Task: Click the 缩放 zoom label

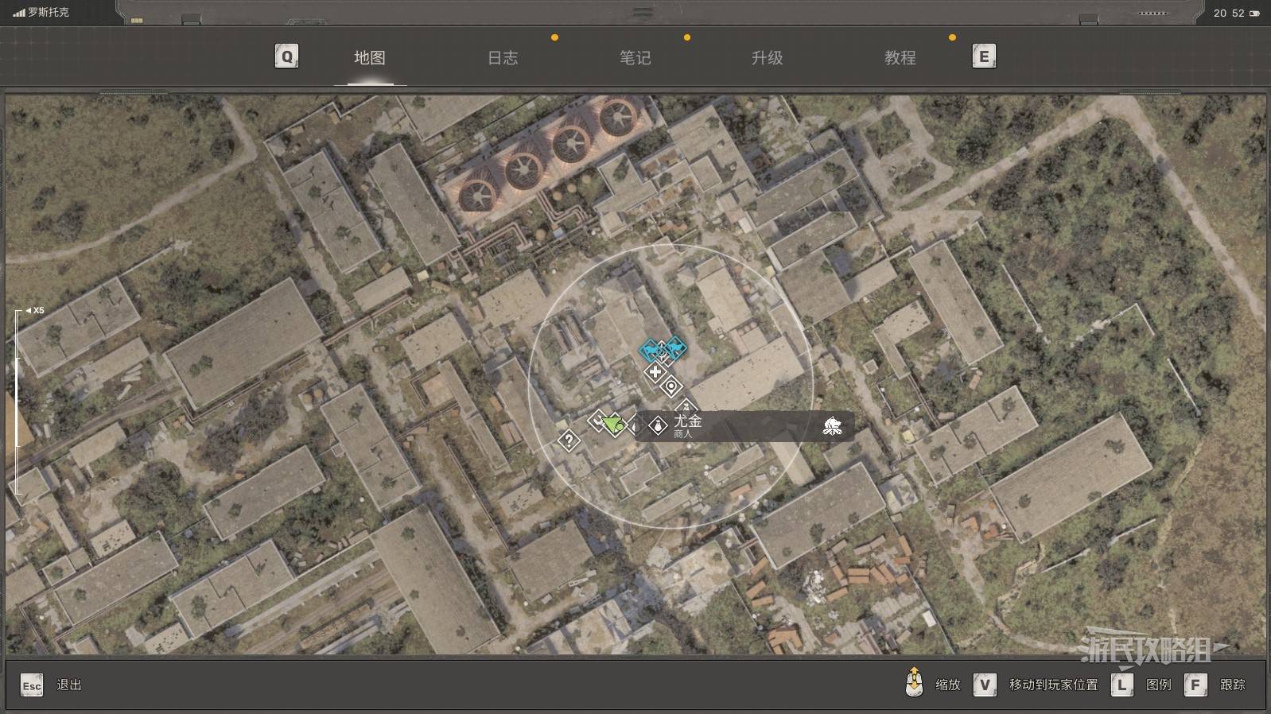Action: click(948, 685)
